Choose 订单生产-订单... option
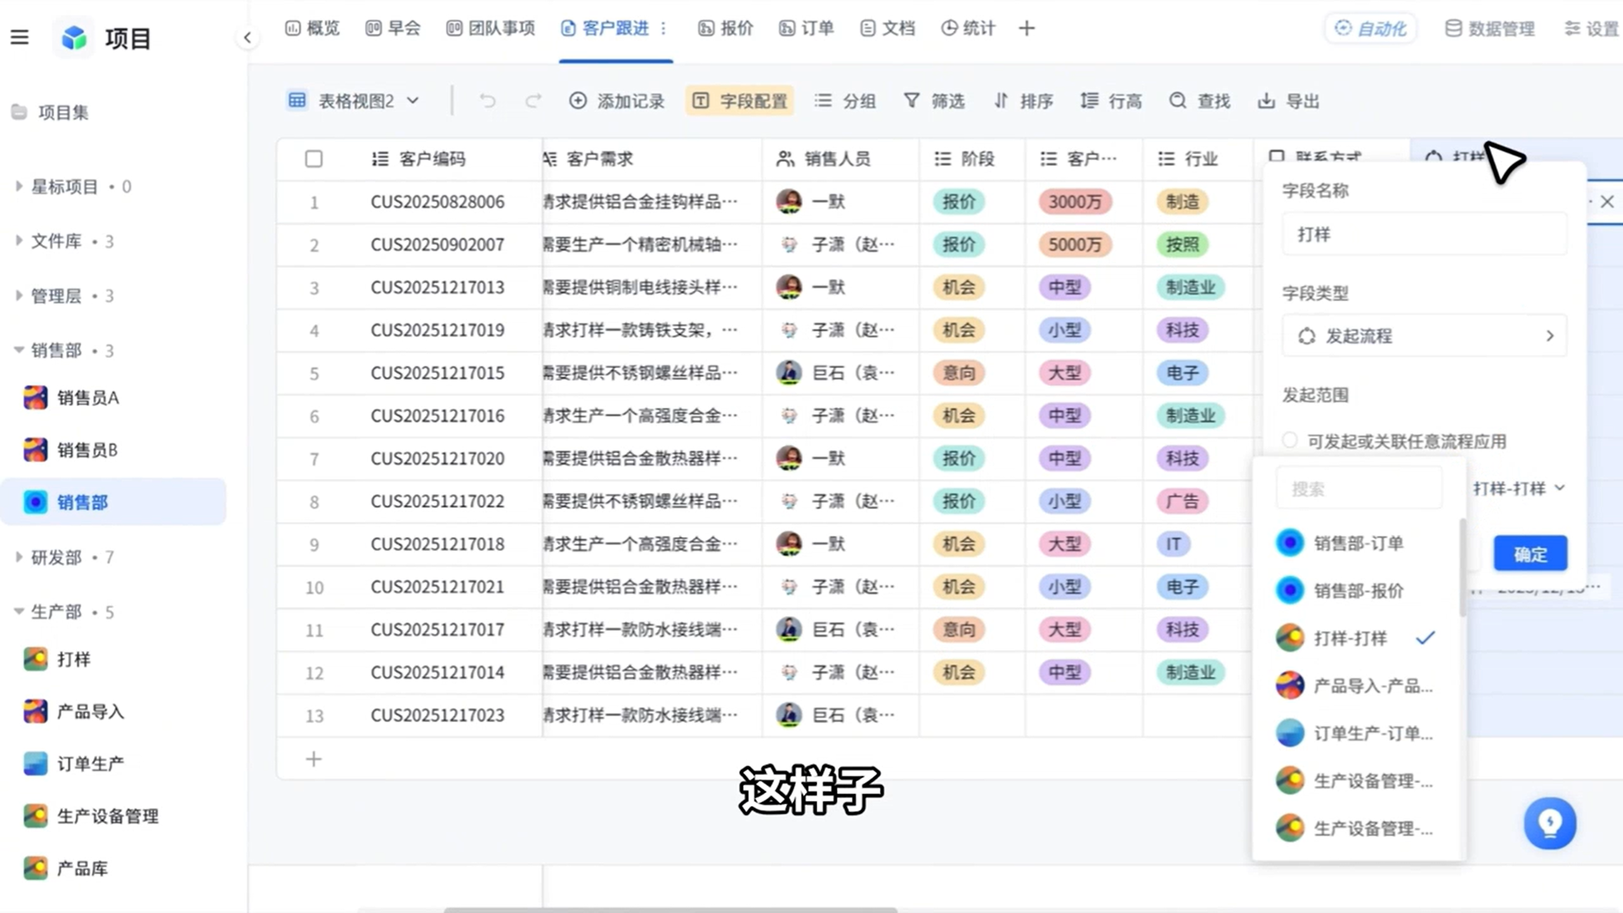1623x913 pixels. pos(1357,734)
